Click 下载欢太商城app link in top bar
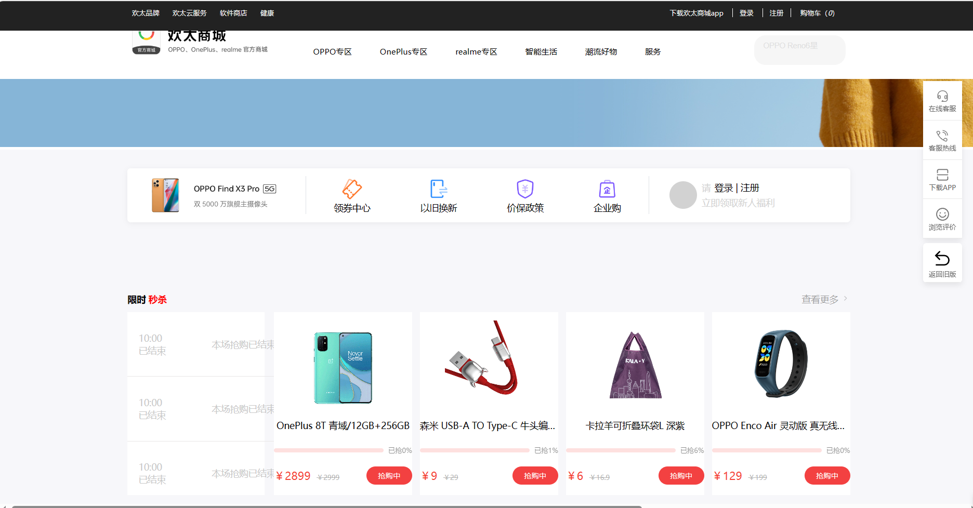The image size is (973, 508). pos(696,13)
